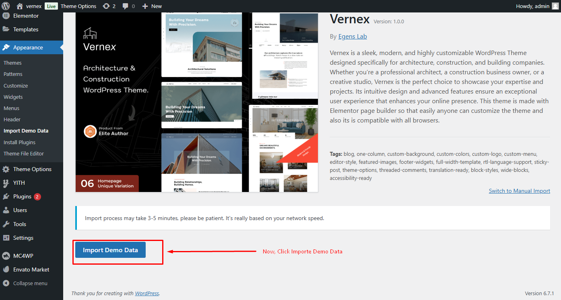Open Header submenu item
The image size is (561, 300).
click(12, 119)
